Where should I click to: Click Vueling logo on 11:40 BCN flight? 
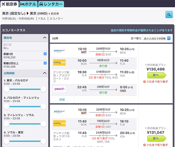tap(59, 123)
